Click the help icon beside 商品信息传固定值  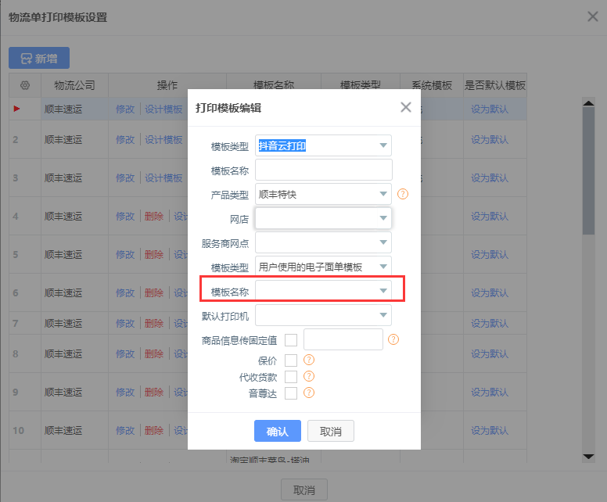[393, 339]
